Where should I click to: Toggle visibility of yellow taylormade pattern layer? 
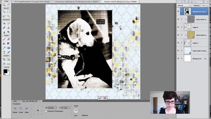point(178,35)
